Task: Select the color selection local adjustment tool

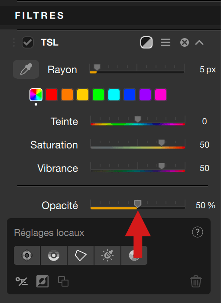Action: pyautogui.click(x=107, y=255)
